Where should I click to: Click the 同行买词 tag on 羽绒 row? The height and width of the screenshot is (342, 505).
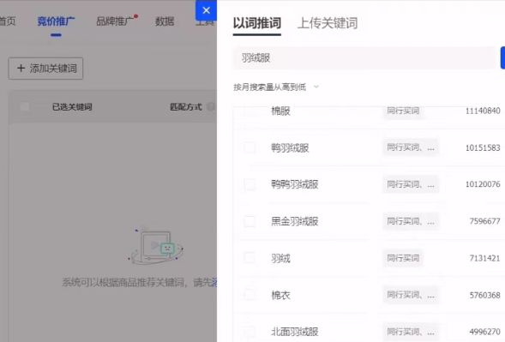(403, 258)
